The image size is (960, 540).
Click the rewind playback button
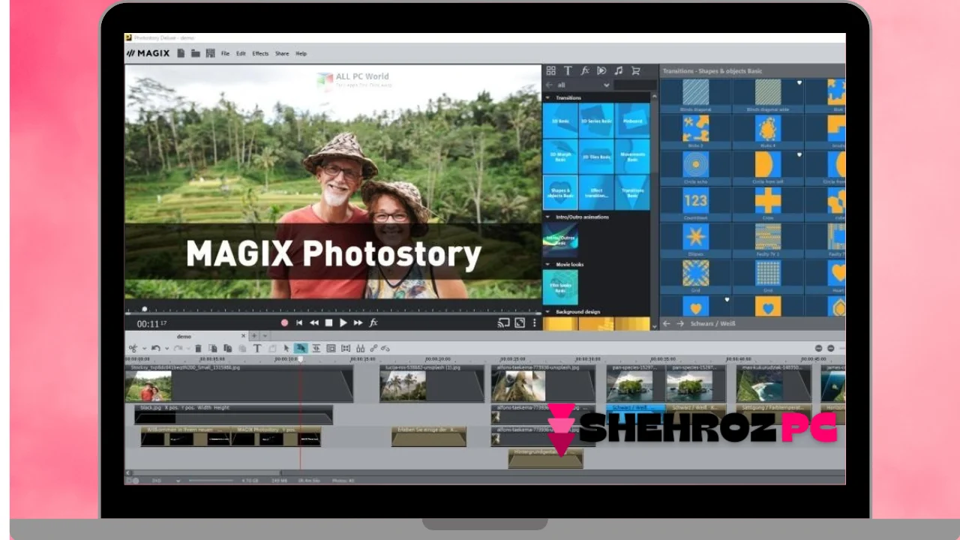coord(314,322)
